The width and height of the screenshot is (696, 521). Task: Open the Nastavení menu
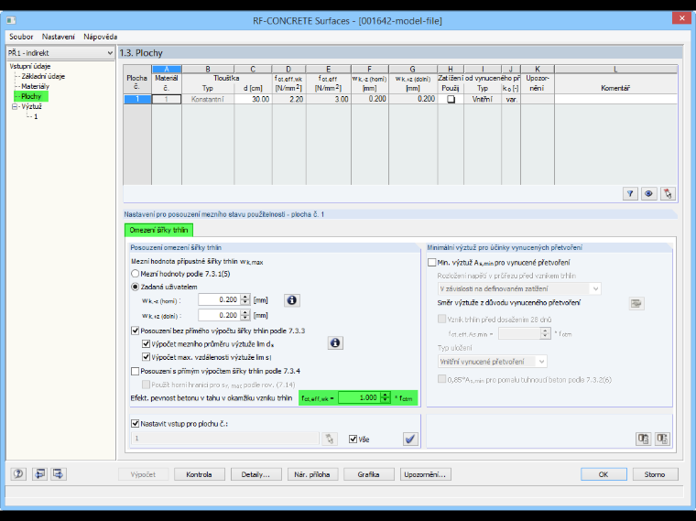point(58,37)
